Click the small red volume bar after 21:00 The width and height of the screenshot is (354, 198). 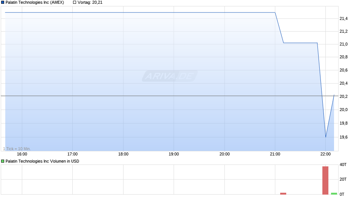point(283,193)
